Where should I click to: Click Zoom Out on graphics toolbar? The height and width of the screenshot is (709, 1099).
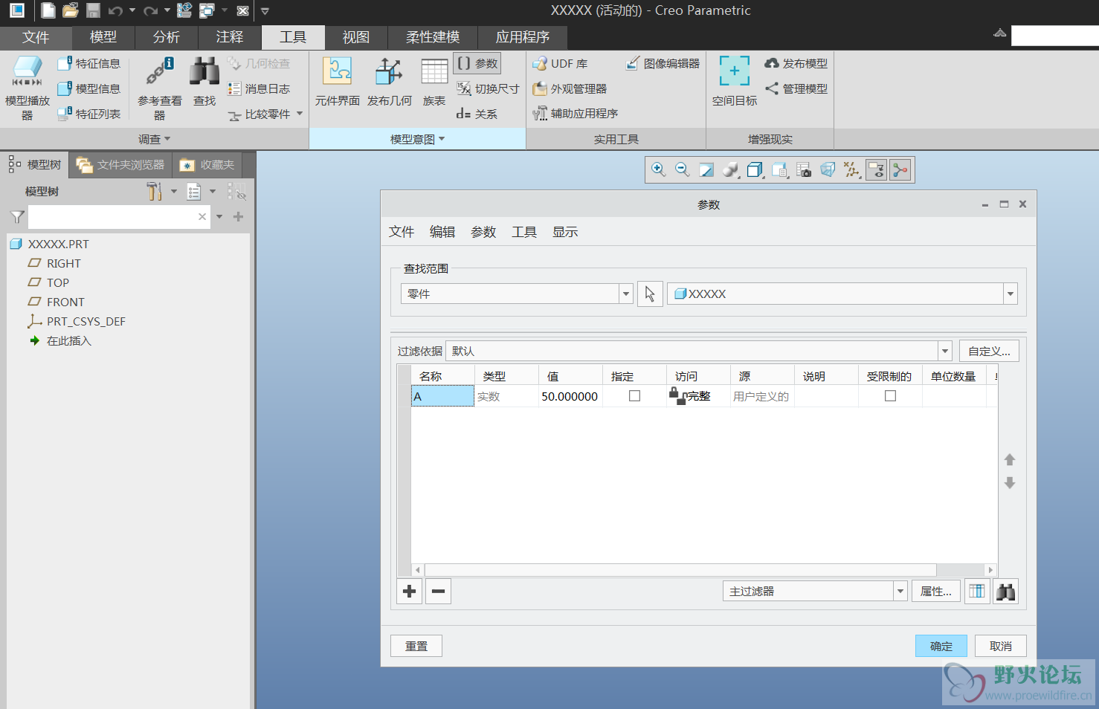(682, 169)
